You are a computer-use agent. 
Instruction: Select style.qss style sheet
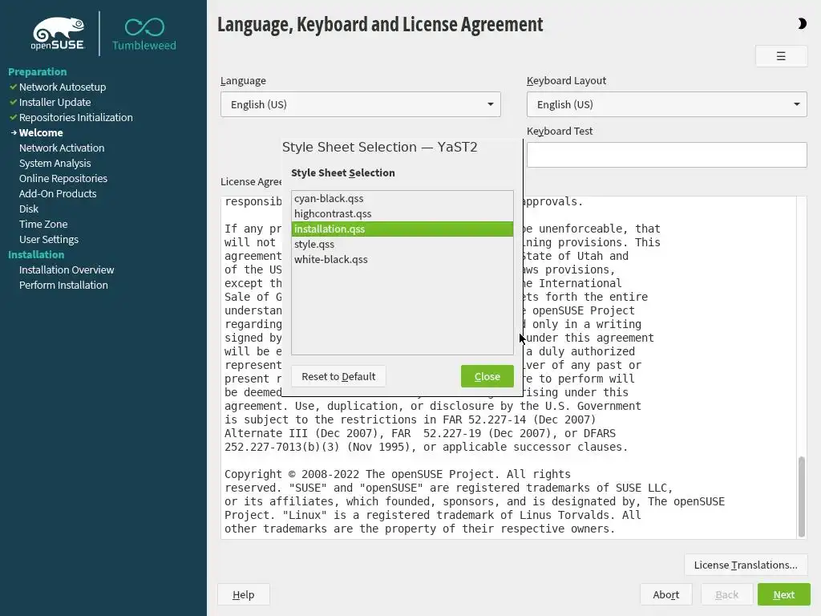[x=402, y=244]
